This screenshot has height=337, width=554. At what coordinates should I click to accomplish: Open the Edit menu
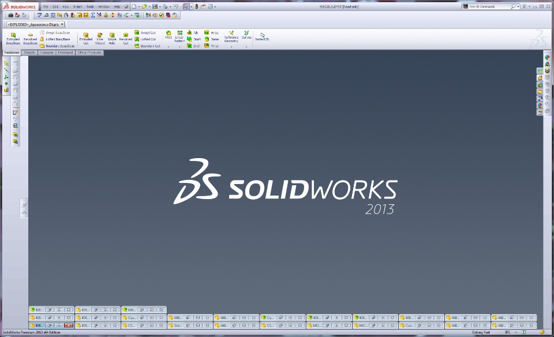coord(55,7)
